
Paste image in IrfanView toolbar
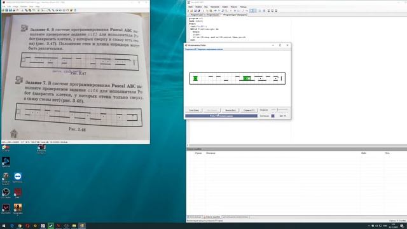(30, 10)
